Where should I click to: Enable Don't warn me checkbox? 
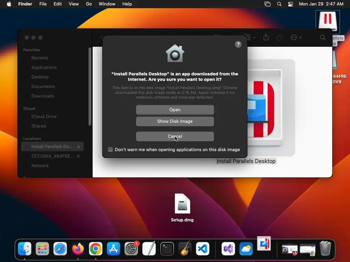point(110,149)
